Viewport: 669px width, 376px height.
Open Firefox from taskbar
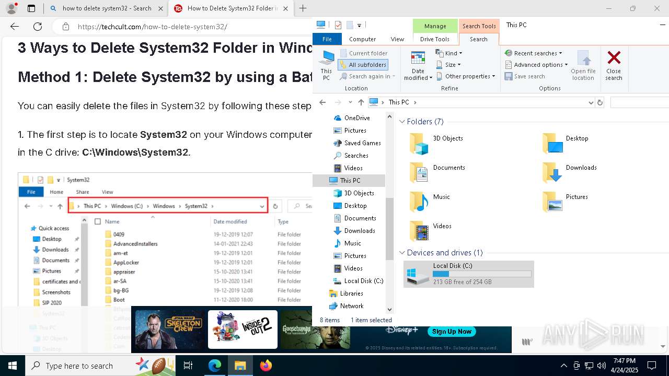tap(266, 366)
